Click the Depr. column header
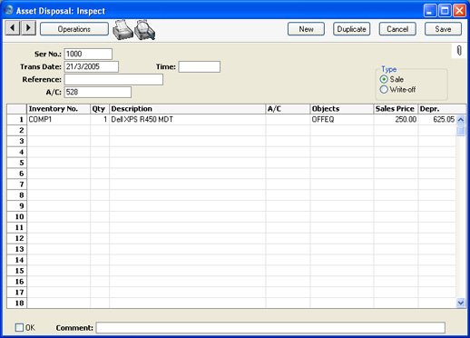Image resolution: width=470 pixels, height=338 pixels. click(x=442, y=109)
